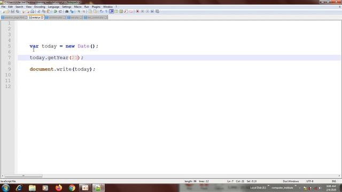The image size is (342, 192).
Task: Click the Save All toolbar icon
Action: (x=18, y=11)
